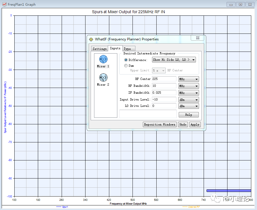Click the FreqPlan1 Graph window icon
The width and height of the screenshot is (257, 210).
[x=4, y=4]
